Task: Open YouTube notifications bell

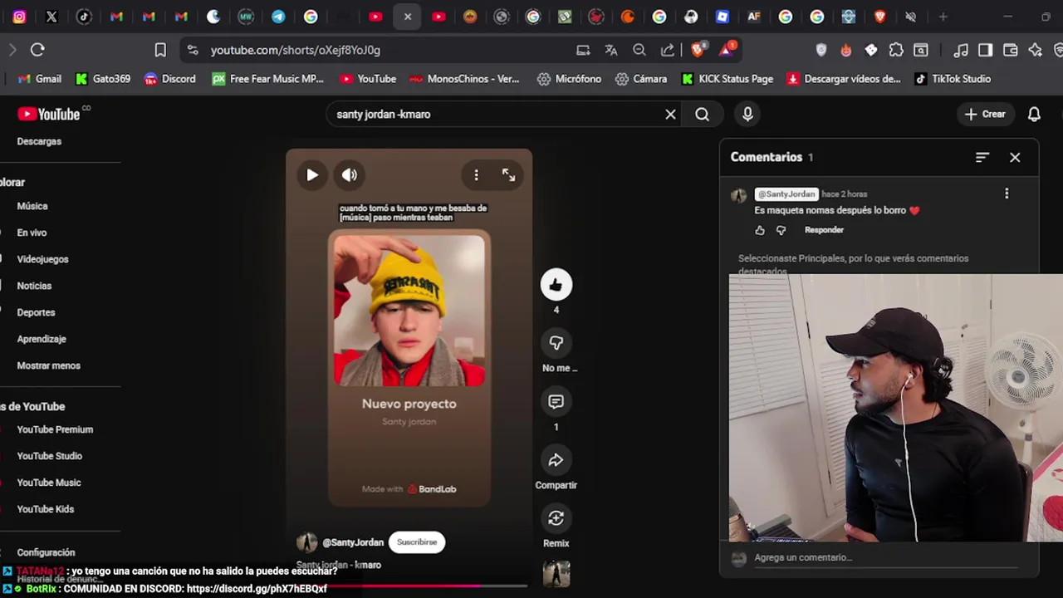Action: pos(1034,114)
